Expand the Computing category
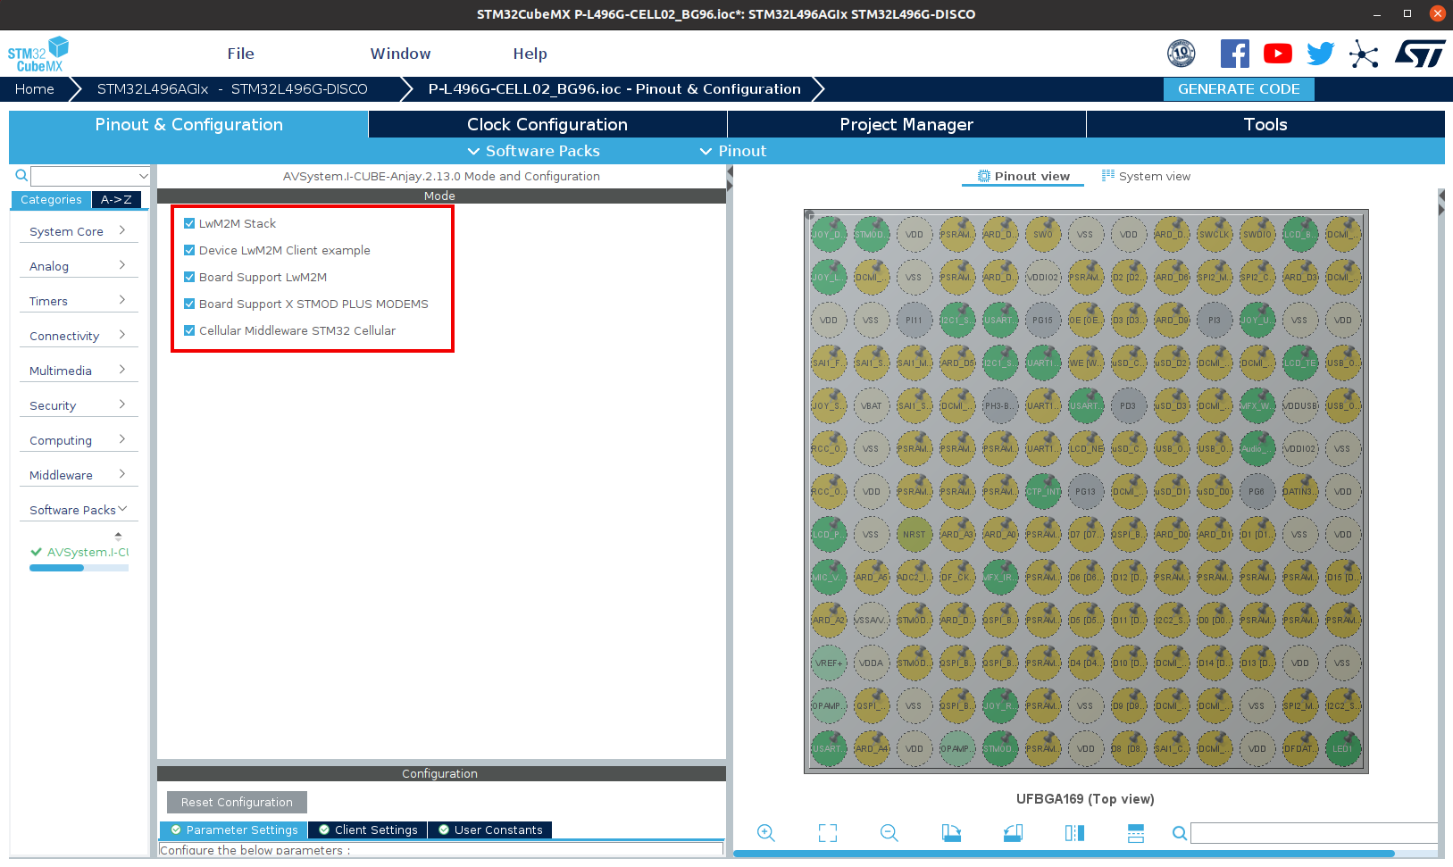Screen dimensions: 1453x867 point(79,440)
